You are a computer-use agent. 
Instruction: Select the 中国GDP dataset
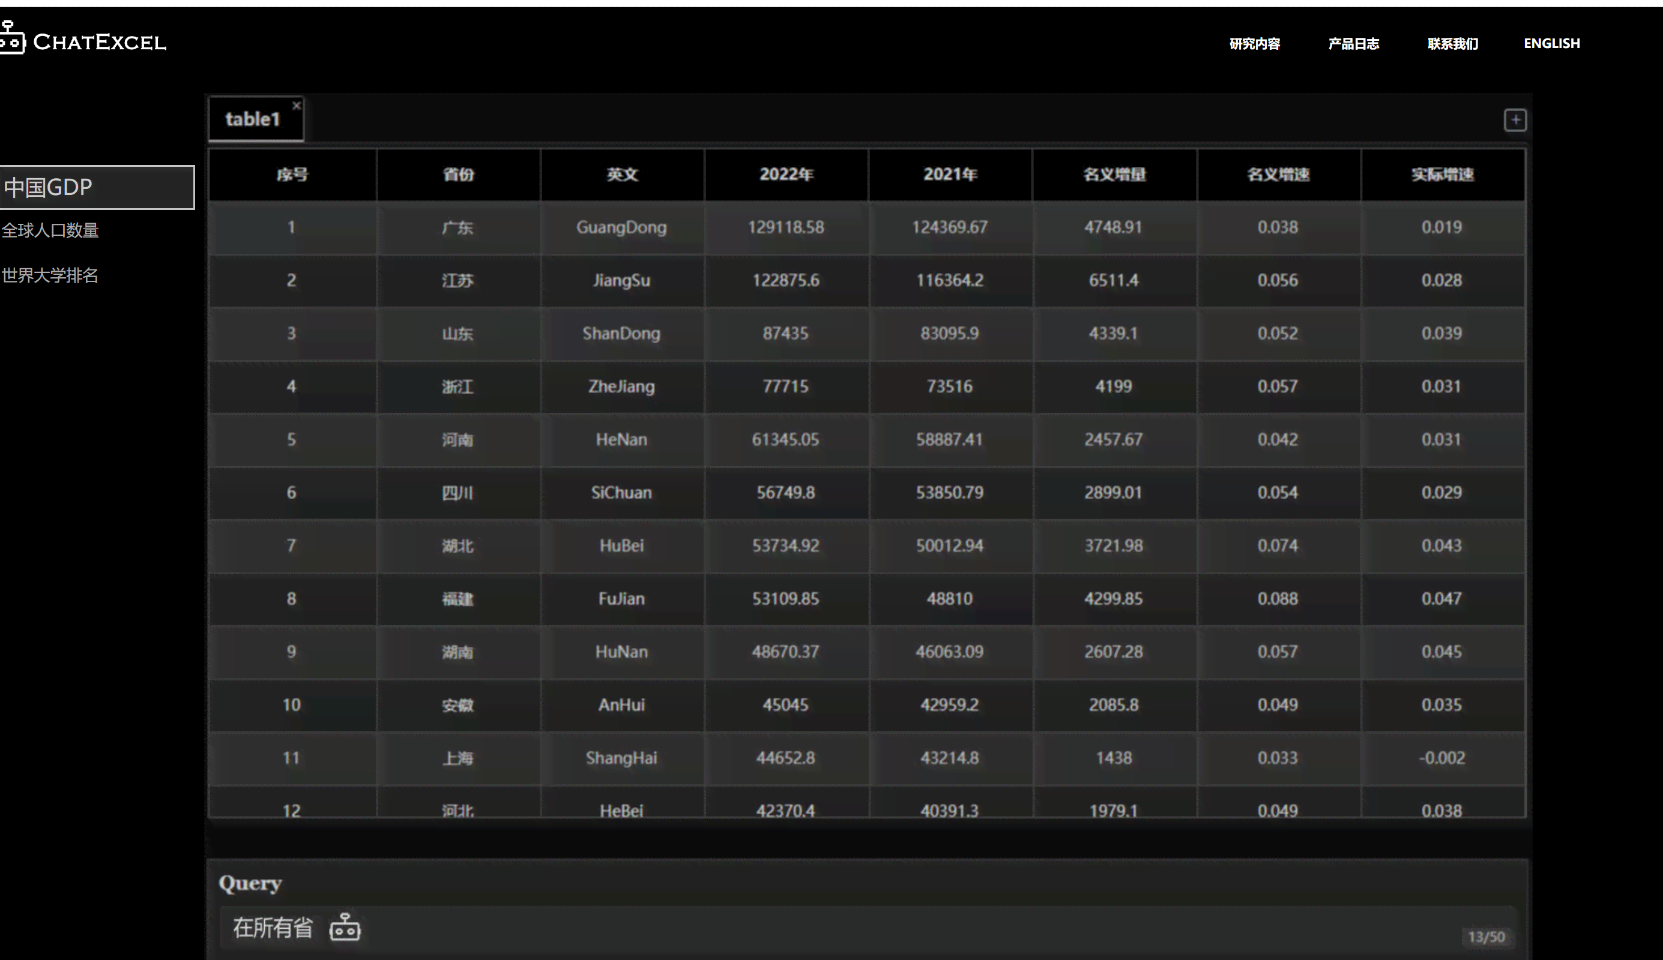tap(96, 186)
